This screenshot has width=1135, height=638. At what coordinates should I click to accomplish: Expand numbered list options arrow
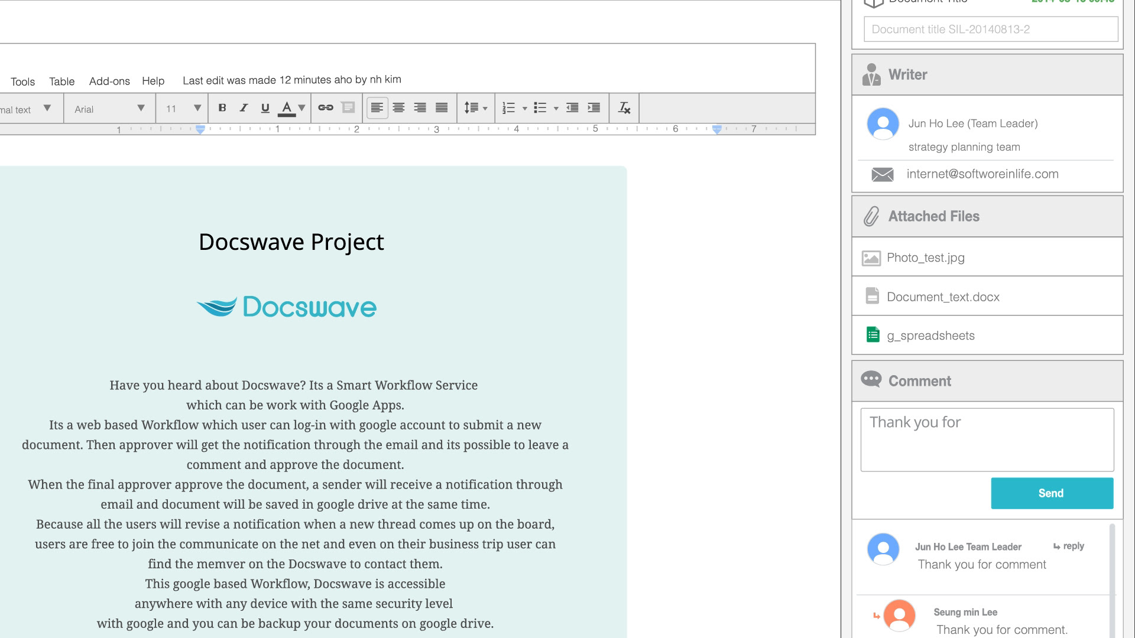tap(524, 109)
